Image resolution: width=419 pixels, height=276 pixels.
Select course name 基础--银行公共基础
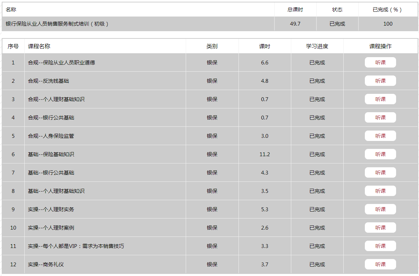[51, 173]
